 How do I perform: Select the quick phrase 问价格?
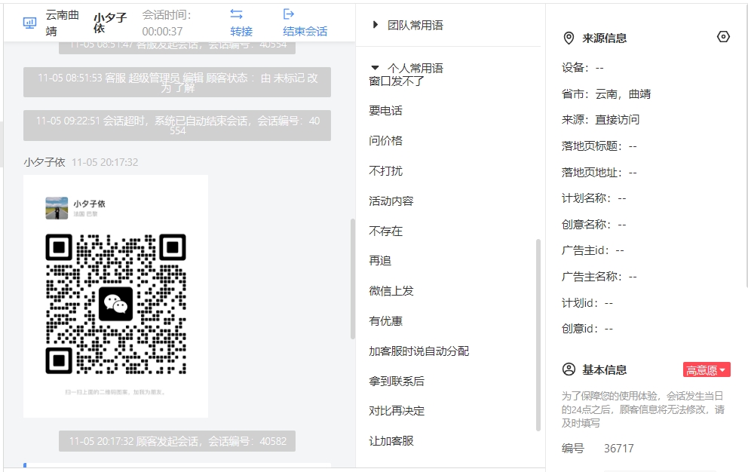pos(385,141)
